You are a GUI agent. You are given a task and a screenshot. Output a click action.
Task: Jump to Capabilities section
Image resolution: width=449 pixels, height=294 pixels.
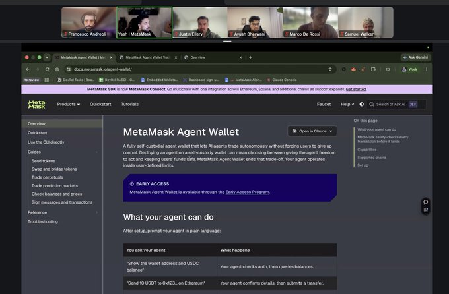point(367,150)
